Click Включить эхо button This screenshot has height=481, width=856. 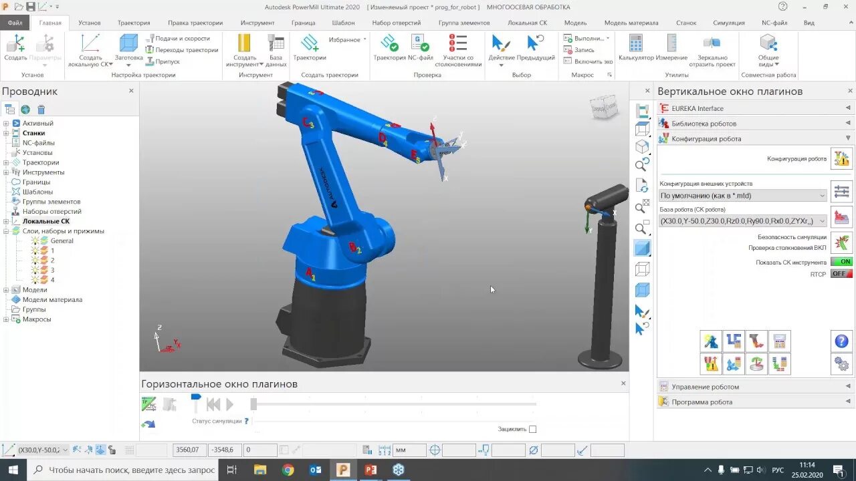(x=588, y=61)
